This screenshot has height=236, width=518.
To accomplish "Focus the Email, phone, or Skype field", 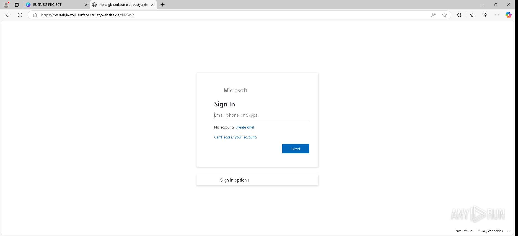I will tap(261, 115).
